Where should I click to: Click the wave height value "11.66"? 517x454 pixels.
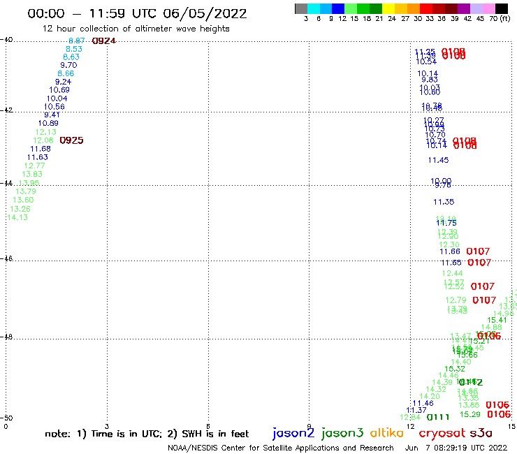450,252
